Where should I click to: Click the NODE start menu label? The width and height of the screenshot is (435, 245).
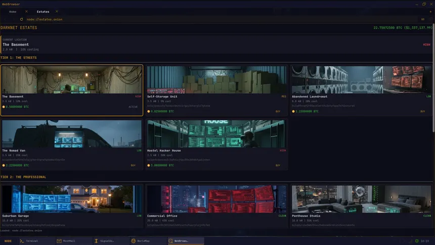(8, 241)
